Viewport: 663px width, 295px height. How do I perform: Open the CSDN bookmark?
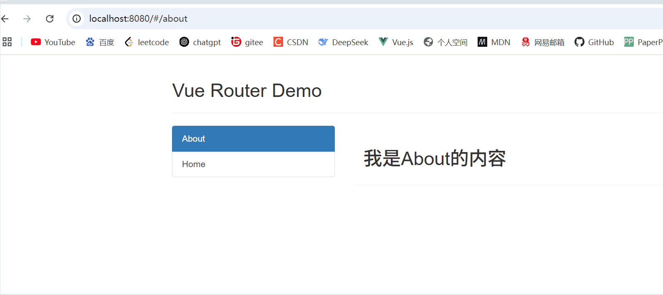[291, 42]
